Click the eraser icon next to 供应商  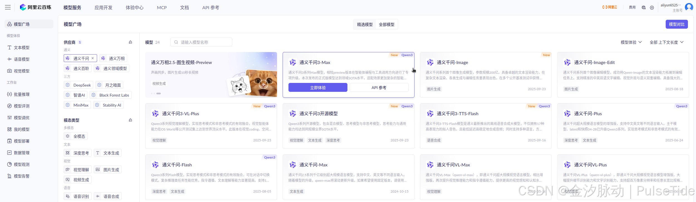130,42
